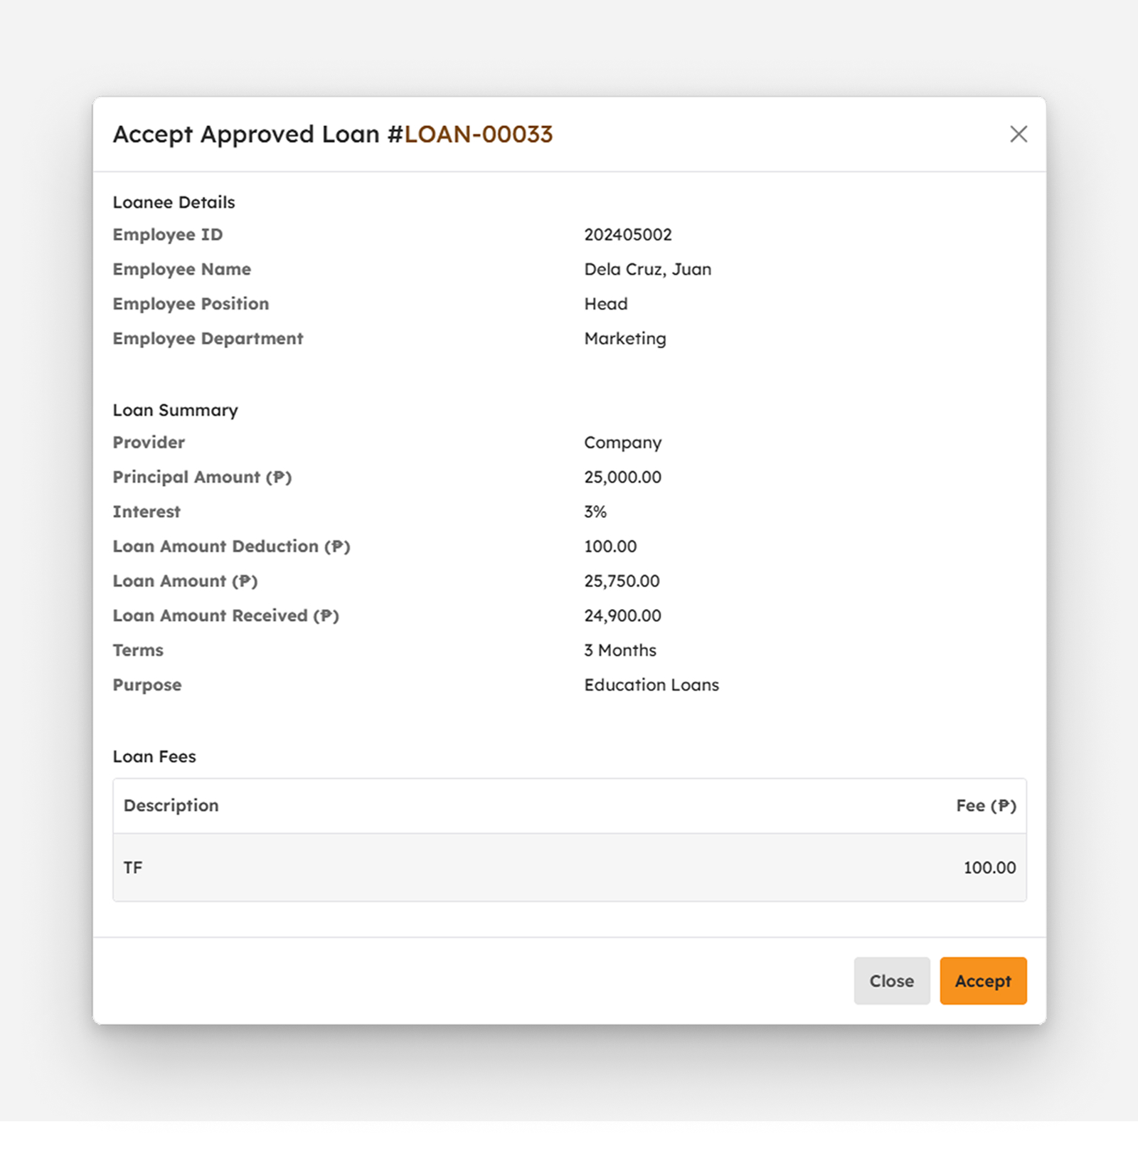The height and width of the screenshot is (1149, 1138).
Task: Click the Loan Amount Deduction label
Action: pos(232,546)
